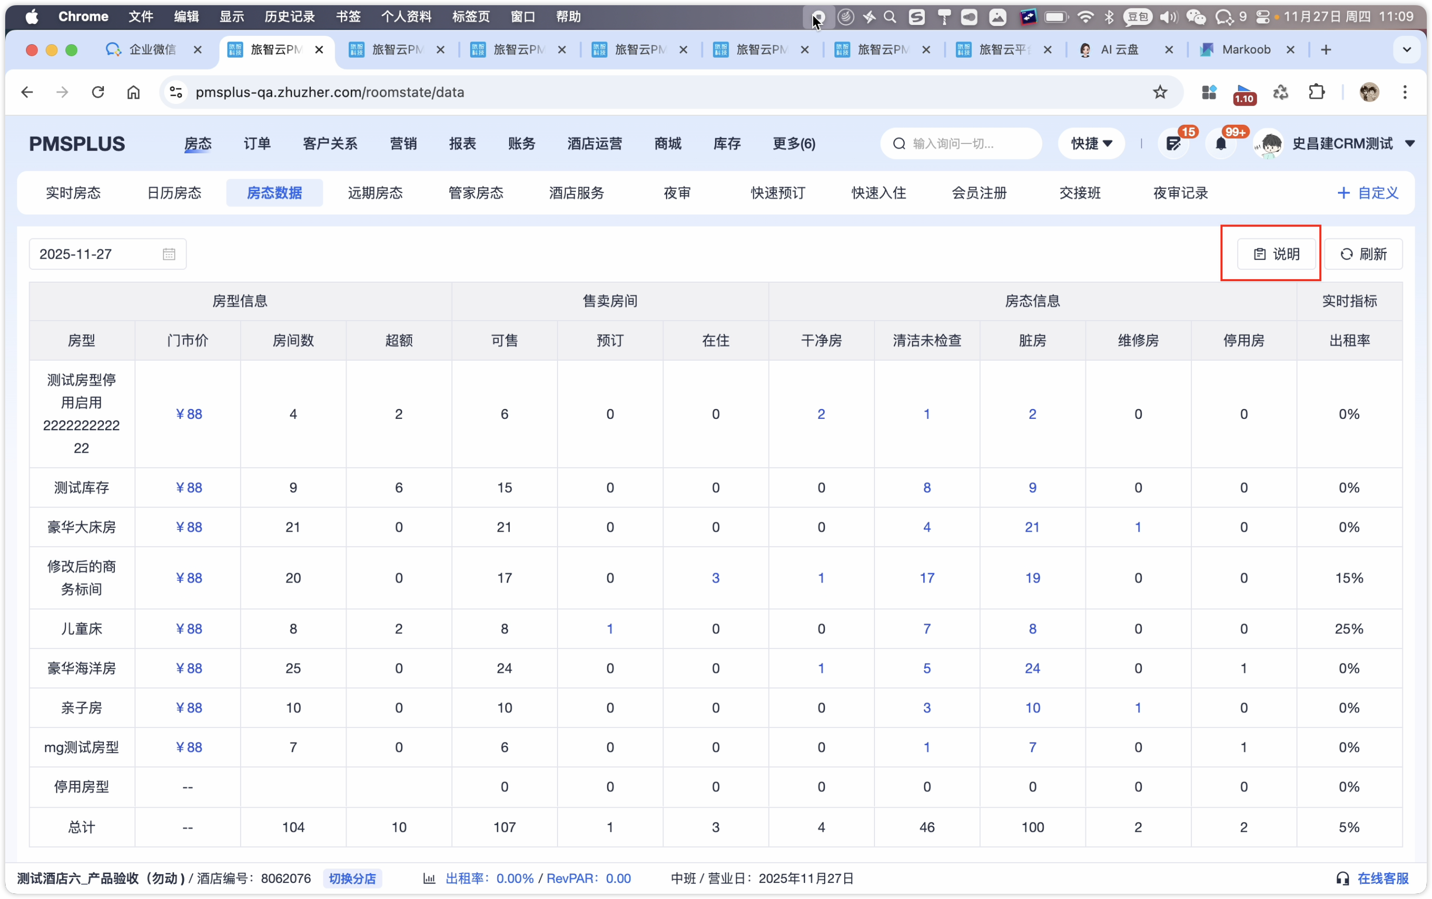
Task: Open the 报表 top menu
Action: coord(462,143)
